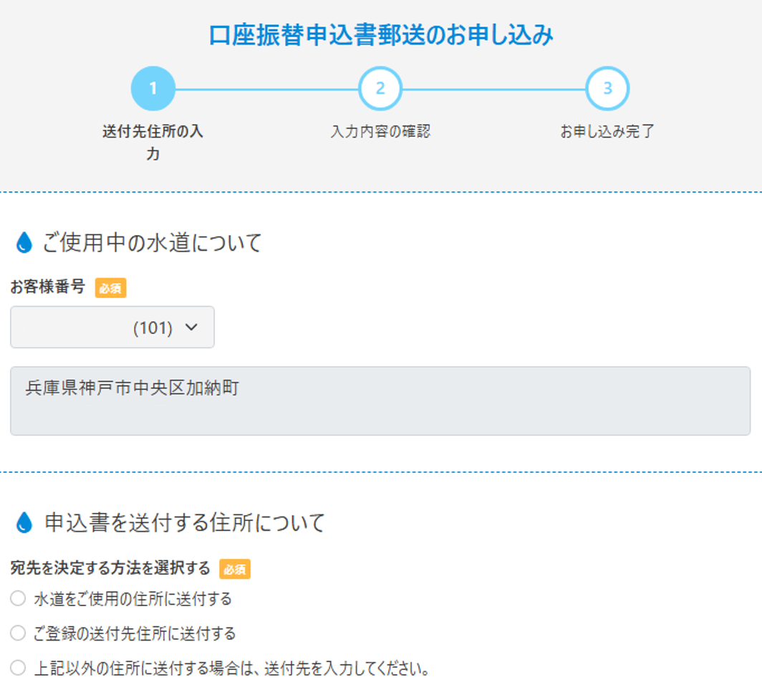
Task: Click the address field showing 兵庫県神戸市中央区加納町
Action: 380,401
